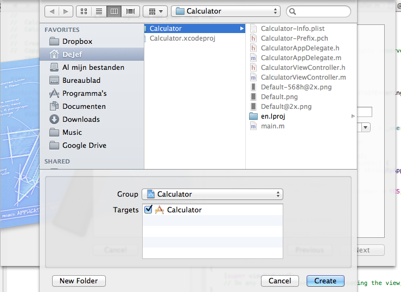Select DeJef home folder in sidebar
Image resolution: width=401 pixels, height=292 pixels.
click(92, 54)
